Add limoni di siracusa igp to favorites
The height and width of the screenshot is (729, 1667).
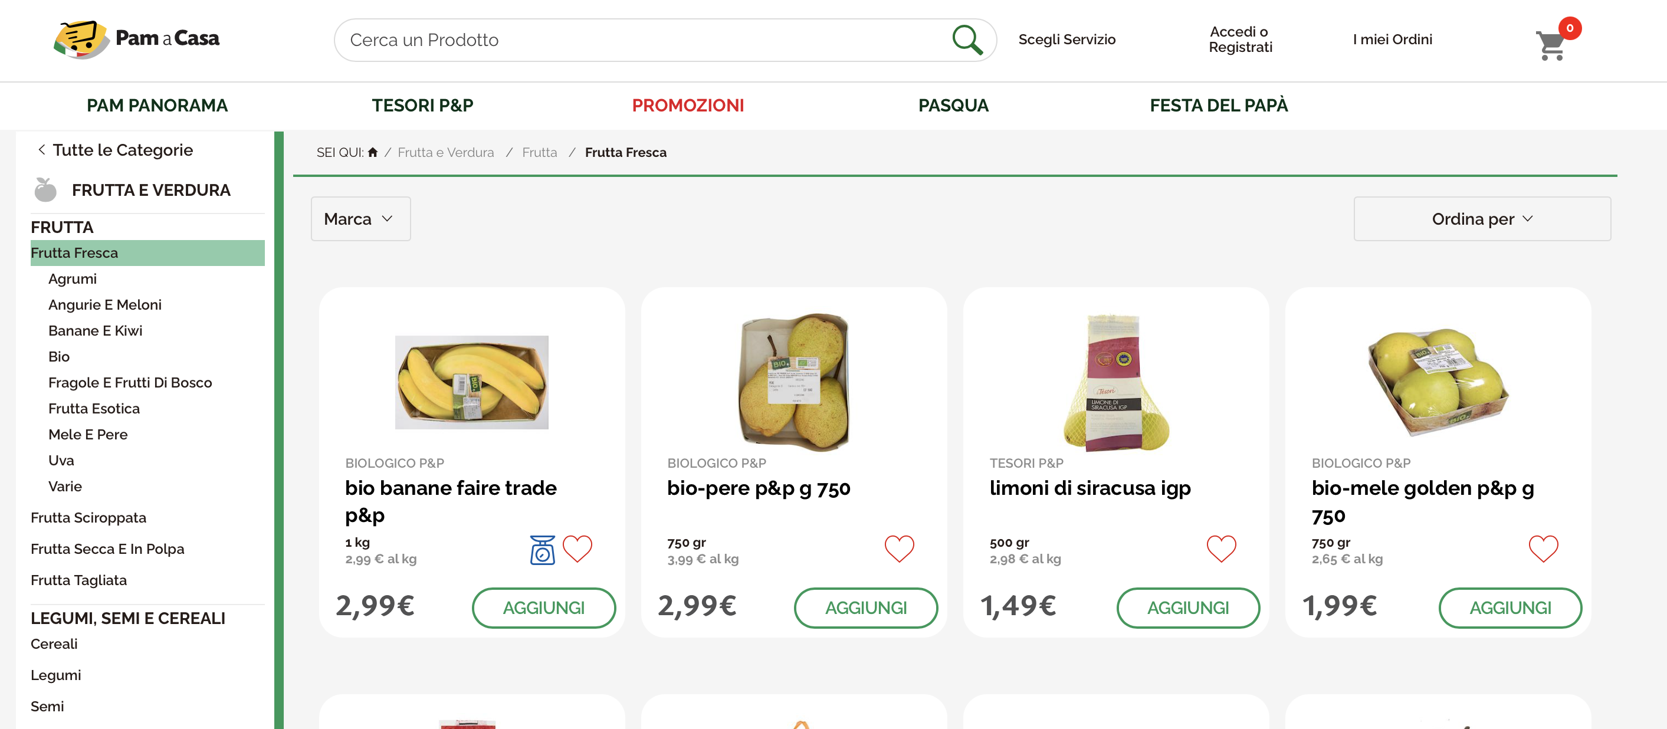[x=1220, y=549]
